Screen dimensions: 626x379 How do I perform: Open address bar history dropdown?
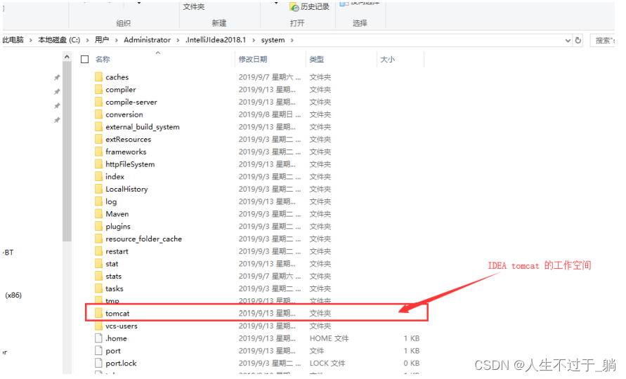[568, 40]
